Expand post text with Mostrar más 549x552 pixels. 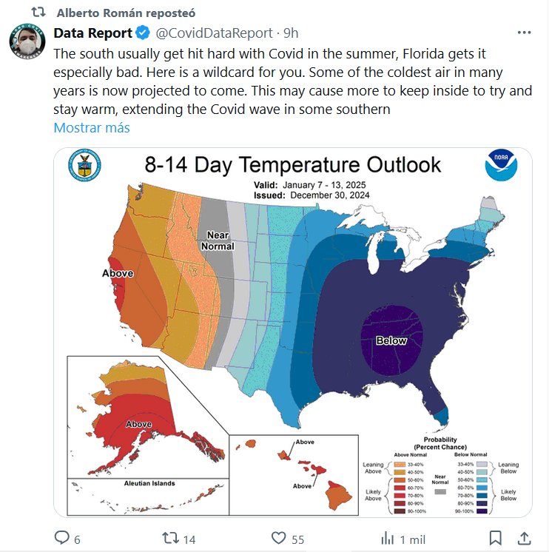[92, 127]
